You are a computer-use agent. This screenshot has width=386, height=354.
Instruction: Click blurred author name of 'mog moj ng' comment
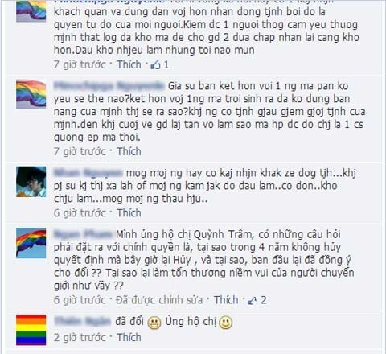coord(88,173)
